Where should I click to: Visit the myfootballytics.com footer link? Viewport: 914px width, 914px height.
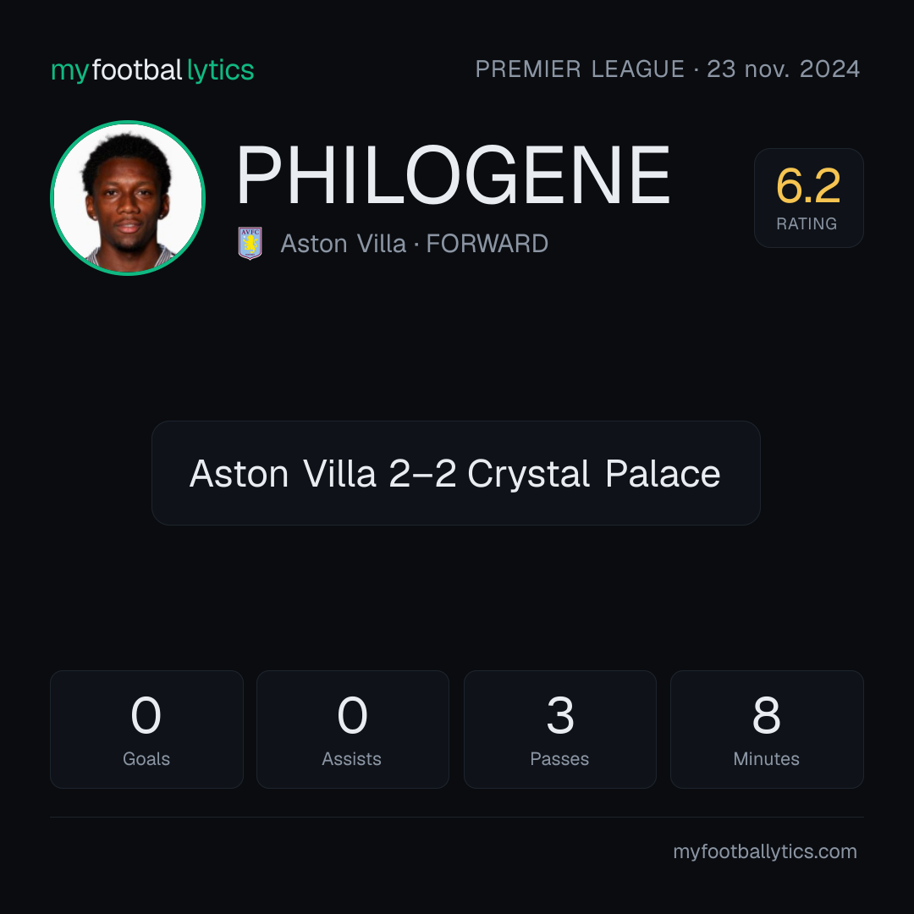pos(765,851)
